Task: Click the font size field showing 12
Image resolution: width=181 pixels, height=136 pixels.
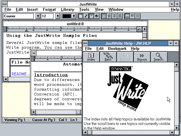Action: tap(47, 16)
